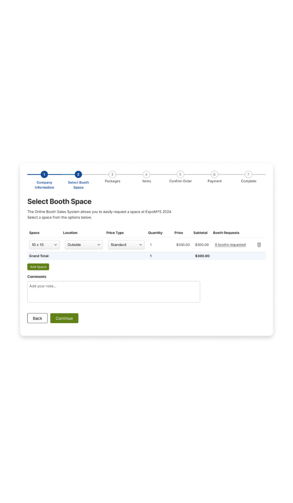Click the Confirm Order step label
This screenshot has height=503, width=293.
tap(180, 181)
